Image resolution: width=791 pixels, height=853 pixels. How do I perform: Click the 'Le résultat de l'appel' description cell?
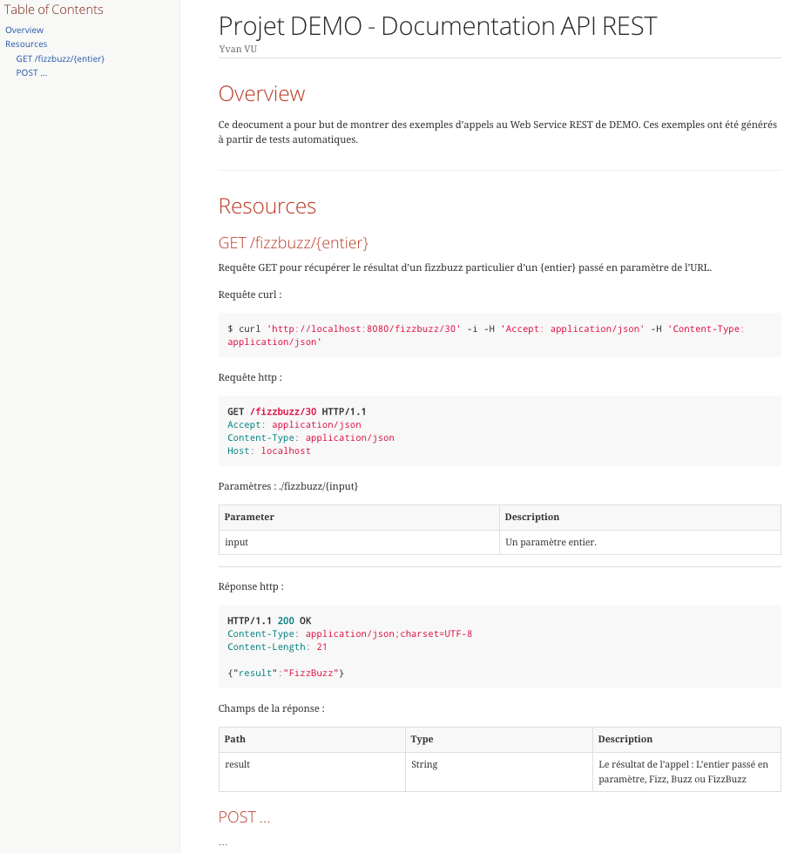pos(686,772)
